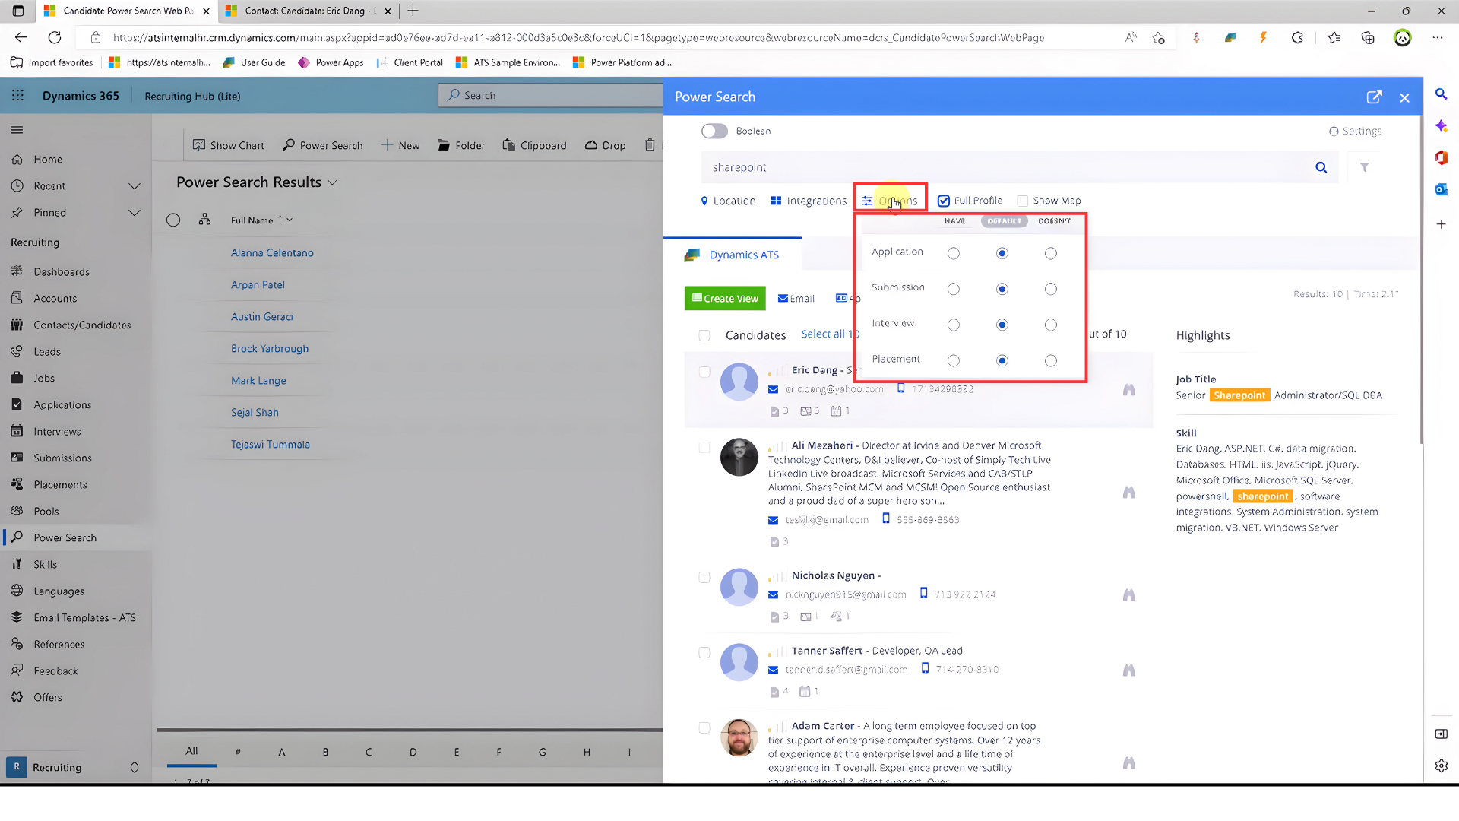The width and height of the screenshot is (1459, 821).
Task: Toggle the site map hamburger menu
Action: pos(17,130)
